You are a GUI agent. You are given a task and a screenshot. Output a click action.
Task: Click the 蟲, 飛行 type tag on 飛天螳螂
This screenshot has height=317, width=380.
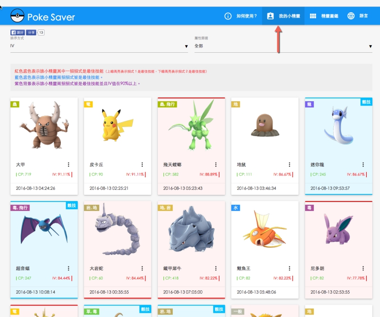click(168, 104)
